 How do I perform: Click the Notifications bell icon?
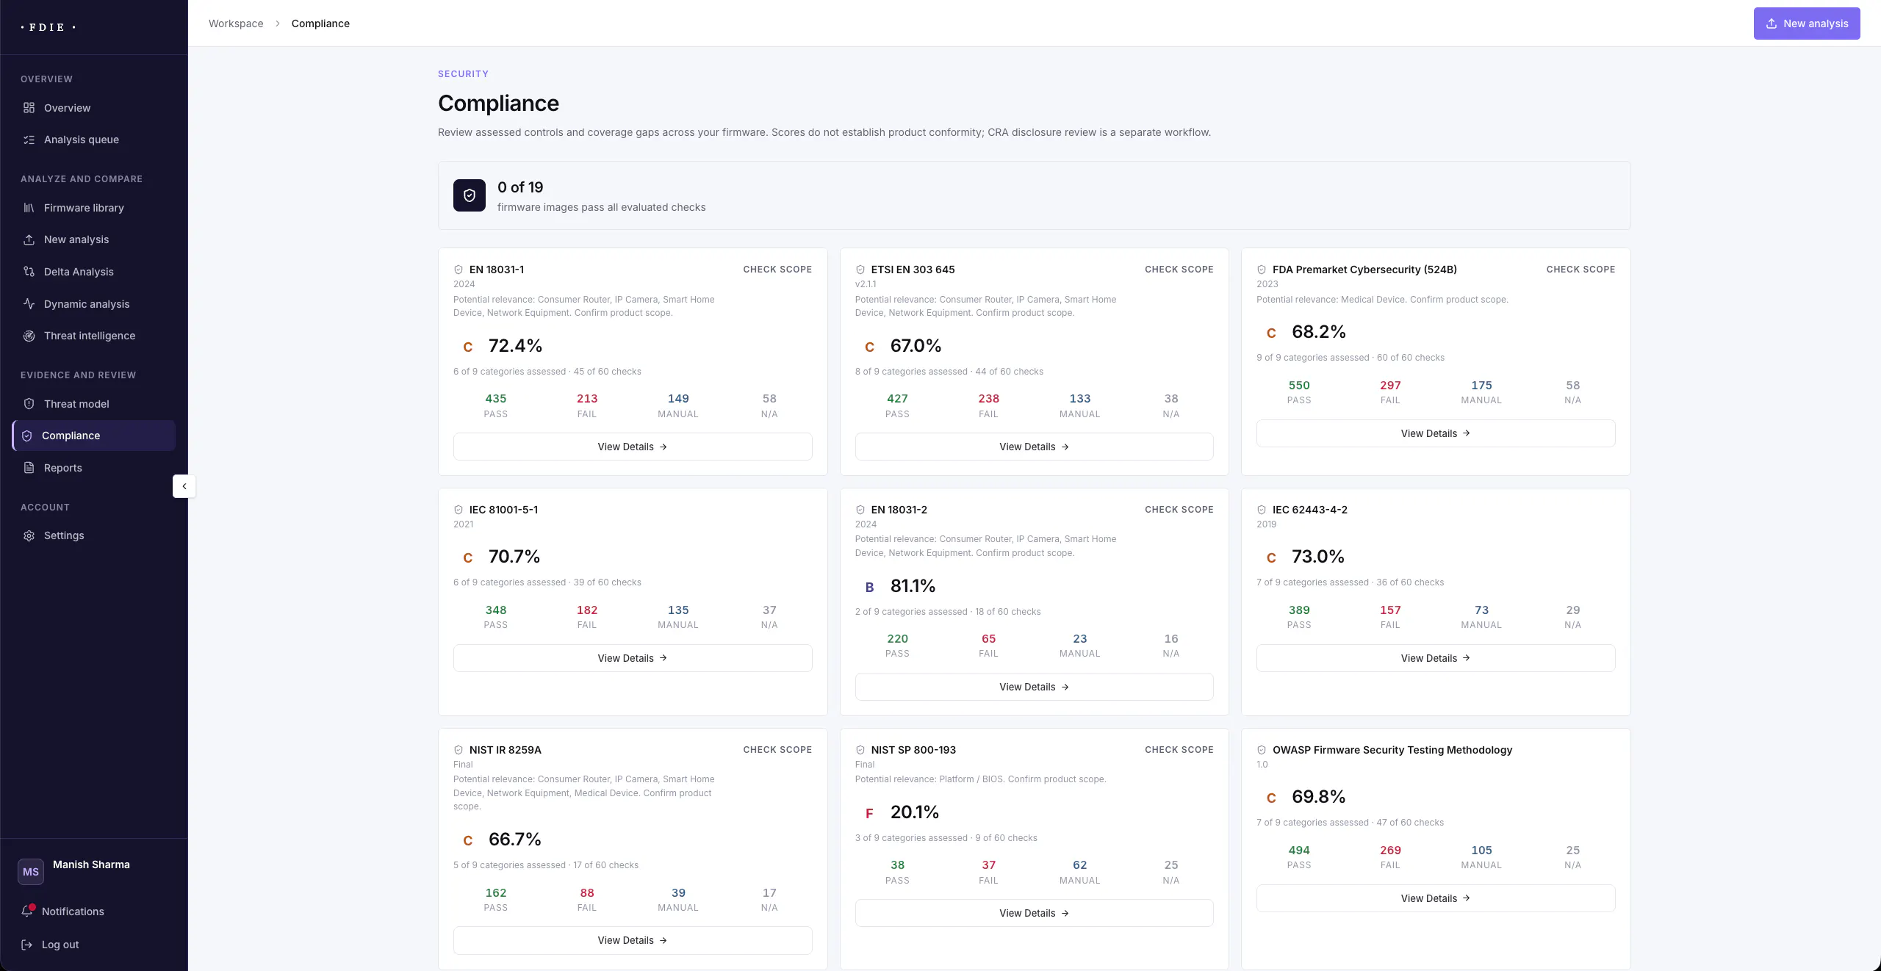(27, 911)
